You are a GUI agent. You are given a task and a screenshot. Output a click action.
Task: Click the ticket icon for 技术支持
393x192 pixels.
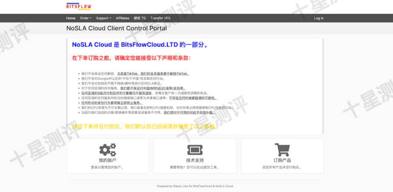coord(195,150)
